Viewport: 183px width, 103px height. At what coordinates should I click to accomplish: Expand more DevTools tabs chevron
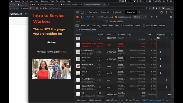(139, 12)
